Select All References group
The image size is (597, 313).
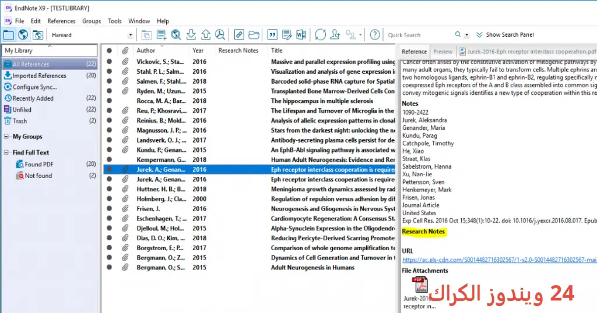coord(50,64)
